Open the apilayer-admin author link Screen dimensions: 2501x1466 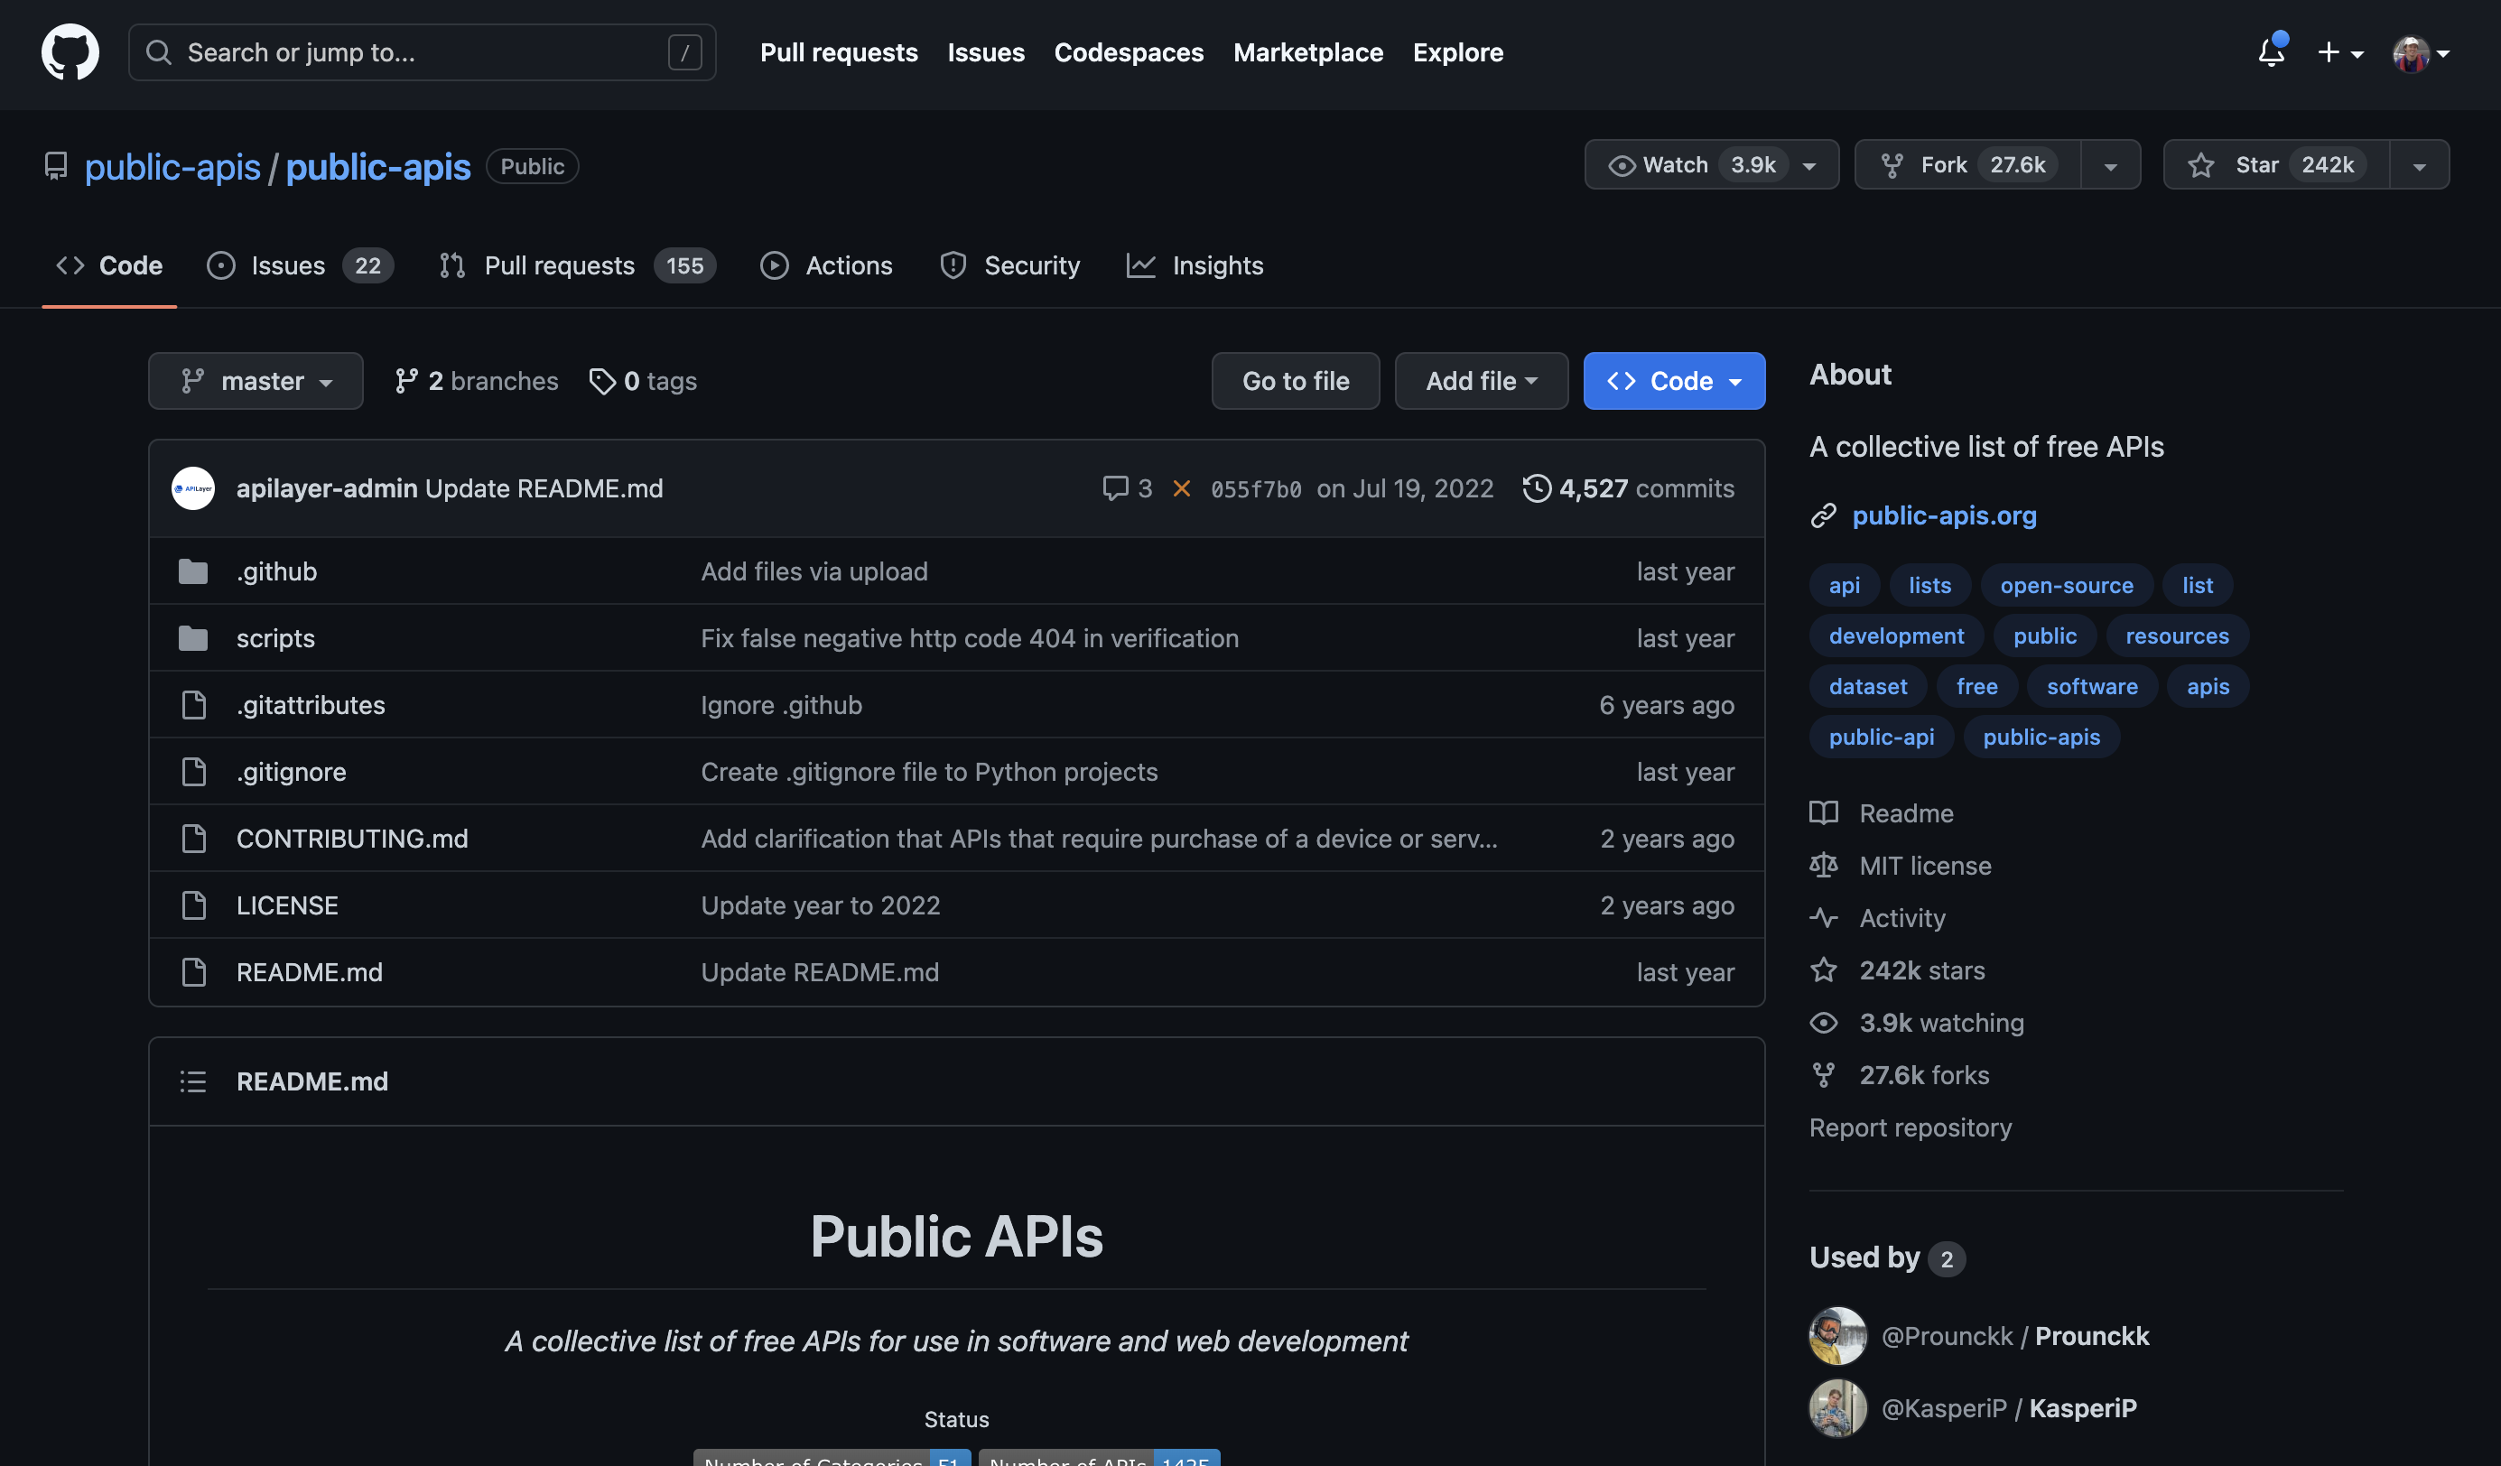(327, 488)
